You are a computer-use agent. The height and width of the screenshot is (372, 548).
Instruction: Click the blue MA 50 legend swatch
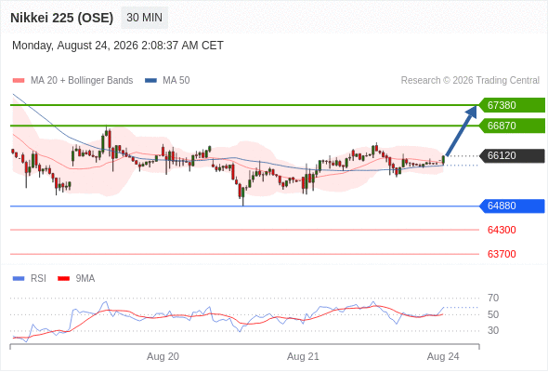150,81
